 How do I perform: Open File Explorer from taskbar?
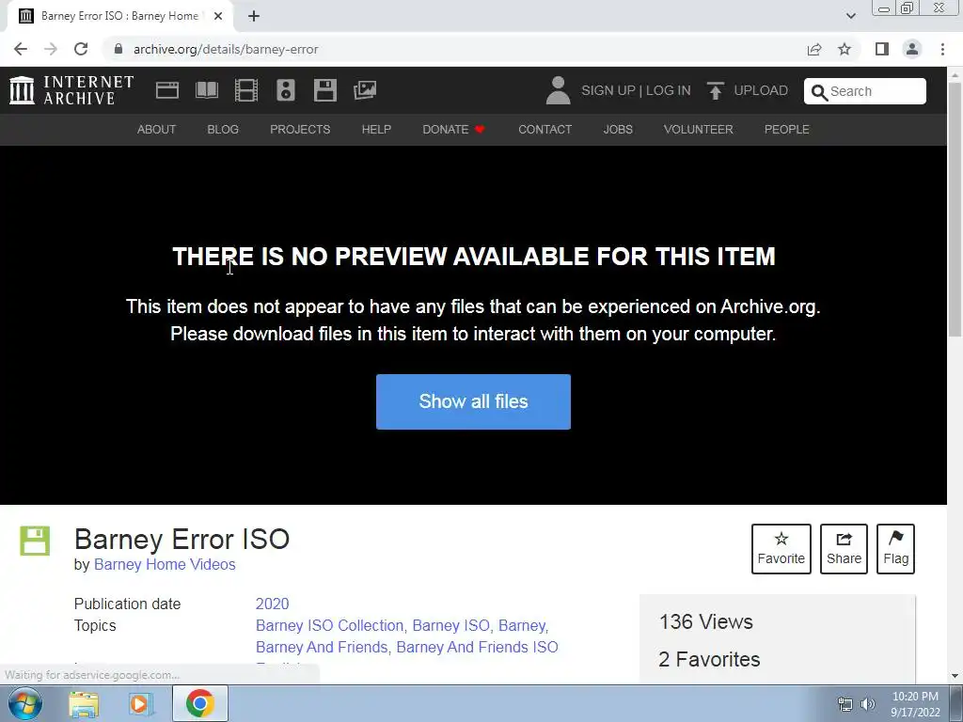(84, 703)
